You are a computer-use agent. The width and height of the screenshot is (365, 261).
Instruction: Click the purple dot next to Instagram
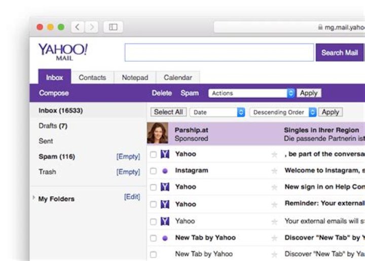pos(165,171)
